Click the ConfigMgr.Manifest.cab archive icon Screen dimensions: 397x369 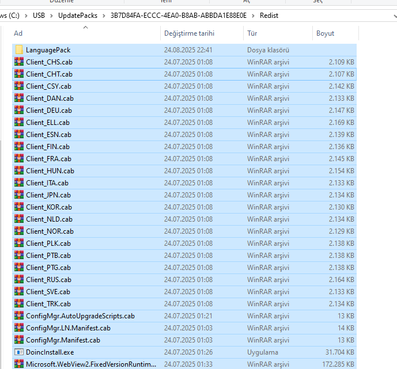tap(19, 340)
